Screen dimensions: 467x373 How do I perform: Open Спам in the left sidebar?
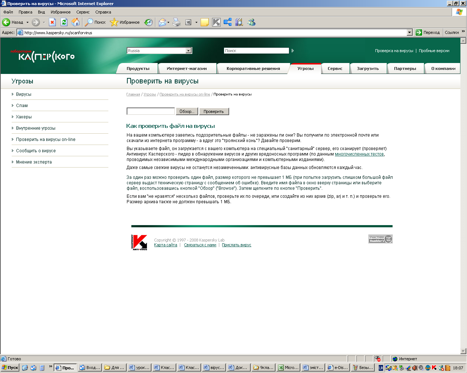point(22,106)
